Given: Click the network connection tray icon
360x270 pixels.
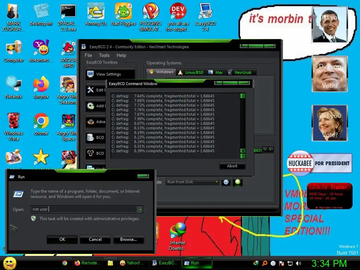Looking at the screenshot, I should (290, 263).
